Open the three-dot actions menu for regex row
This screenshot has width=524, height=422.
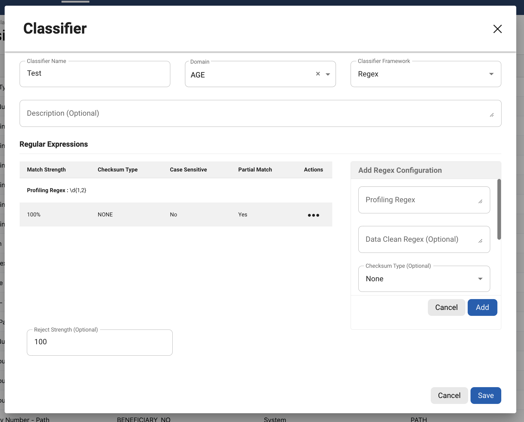coord(313,215)
